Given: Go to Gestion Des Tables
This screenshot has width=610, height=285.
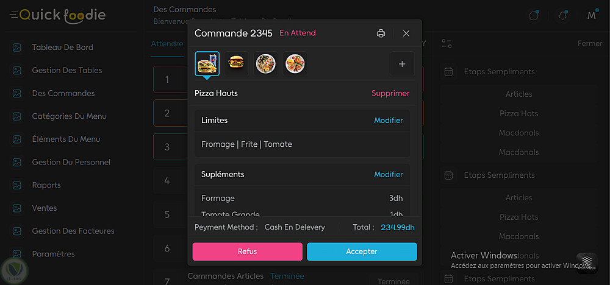Looking at the screenshot, I should [66, 71].
